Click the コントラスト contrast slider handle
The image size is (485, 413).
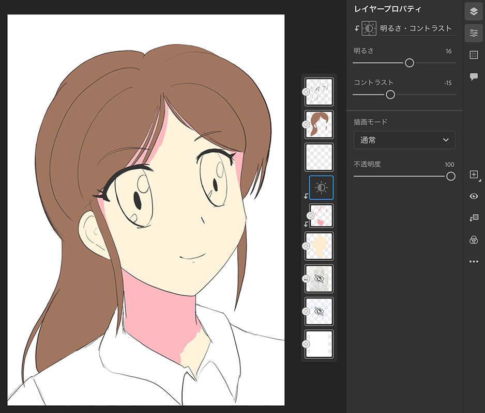tap(390, 95)
